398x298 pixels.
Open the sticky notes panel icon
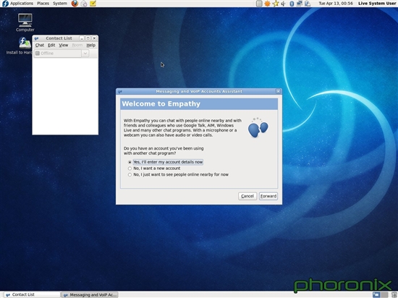93,4
